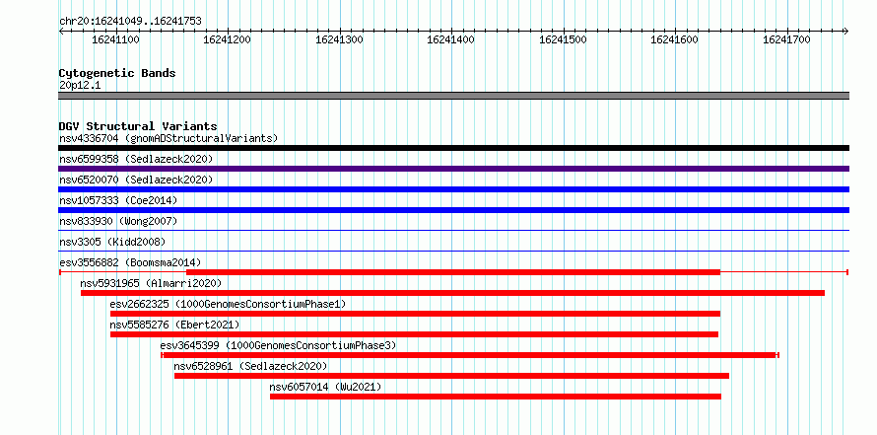Screen dimensions: 877x435
Task: Click the gray 20p12.1 cytogenetic band bar
Action: [453, 96]
